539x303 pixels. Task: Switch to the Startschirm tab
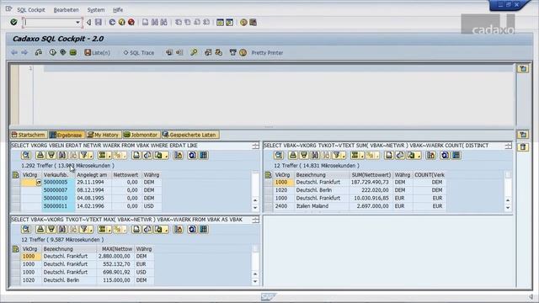[x=29, y=135]
